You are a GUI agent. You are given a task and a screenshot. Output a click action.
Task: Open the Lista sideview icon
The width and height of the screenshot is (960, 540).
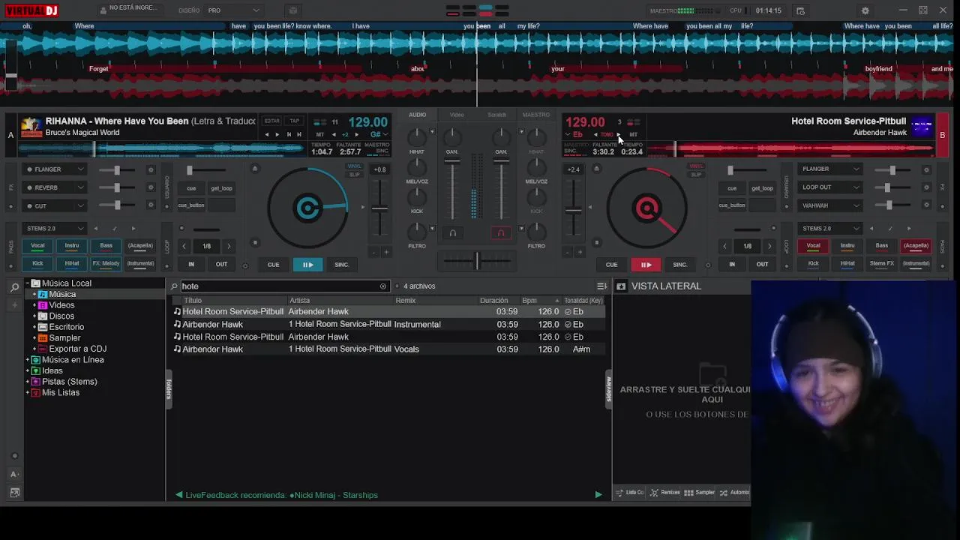[x=630, y=493]
